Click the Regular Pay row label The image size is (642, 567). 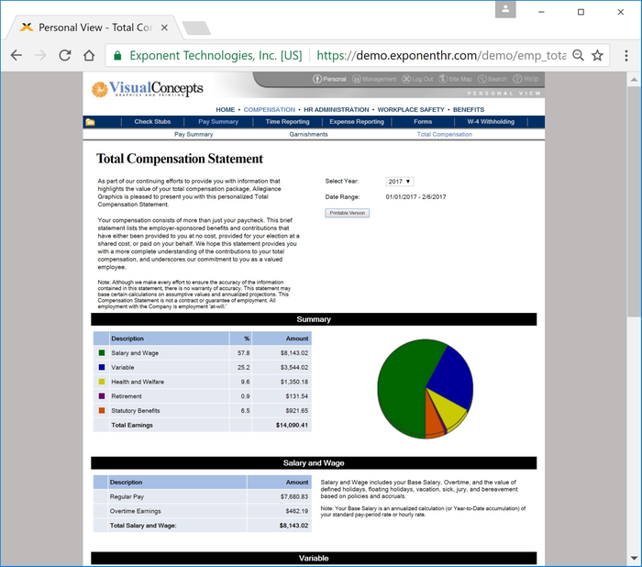click(x=127, y=496)
